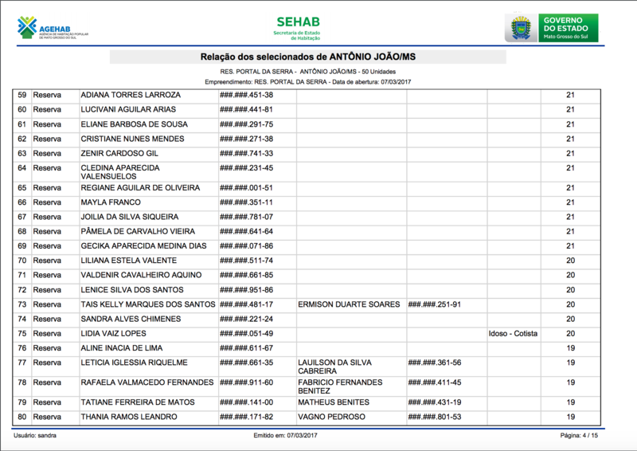Select name CRISTIANE NUNES MENDES
The image size is (637, 451).
pos(132,139)
